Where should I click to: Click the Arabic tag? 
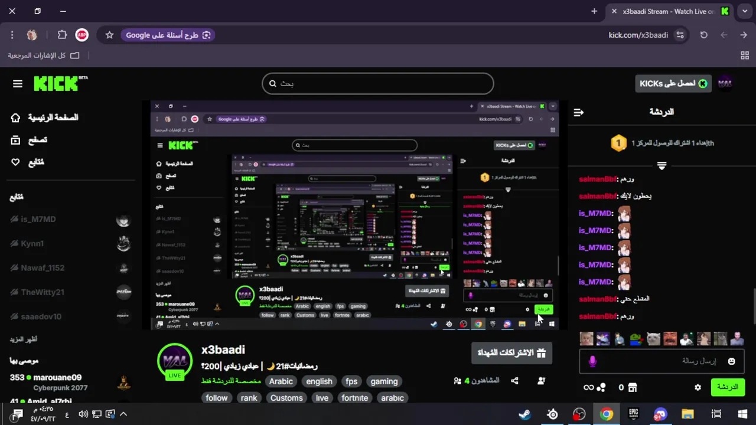(281, 381)
